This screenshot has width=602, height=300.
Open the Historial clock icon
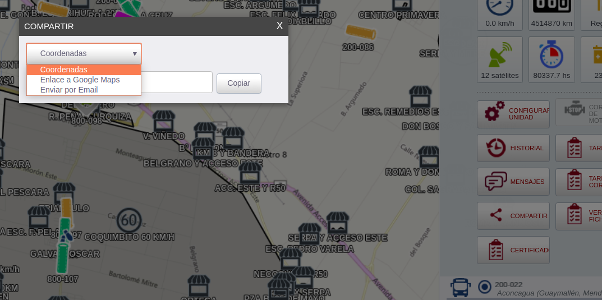(496, 147)
